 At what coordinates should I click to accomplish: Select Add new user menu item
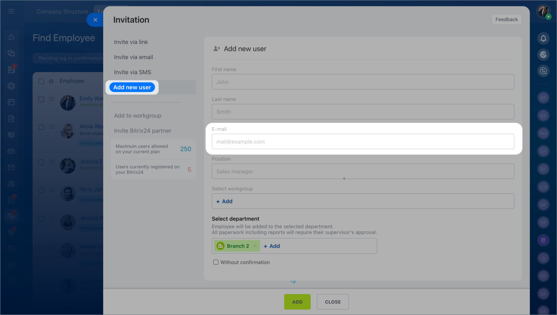click(132, 87)
